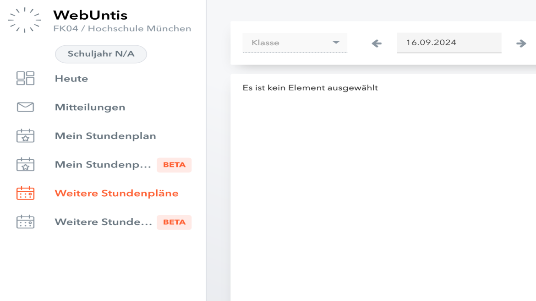The image size is (536, 301).
Task: Open the Schuljahr N/A selector
Action: pyautogui.click(x=101, y=54)
